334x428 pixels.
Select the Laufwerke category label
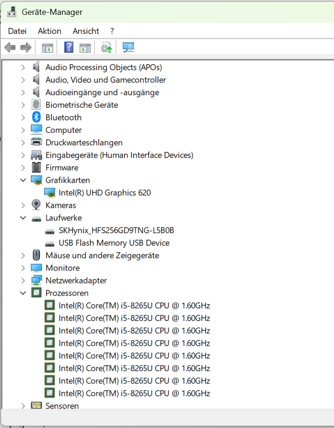[x=64, y=218]
